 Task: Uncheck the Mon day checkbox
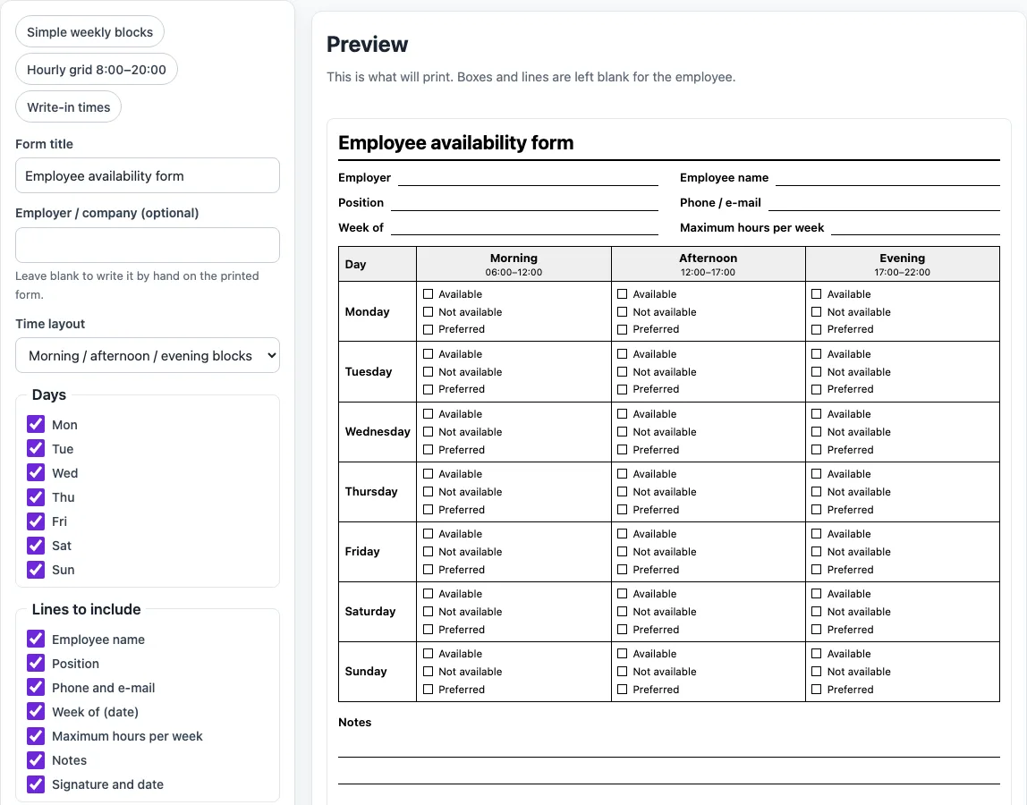tap(36, 425)
